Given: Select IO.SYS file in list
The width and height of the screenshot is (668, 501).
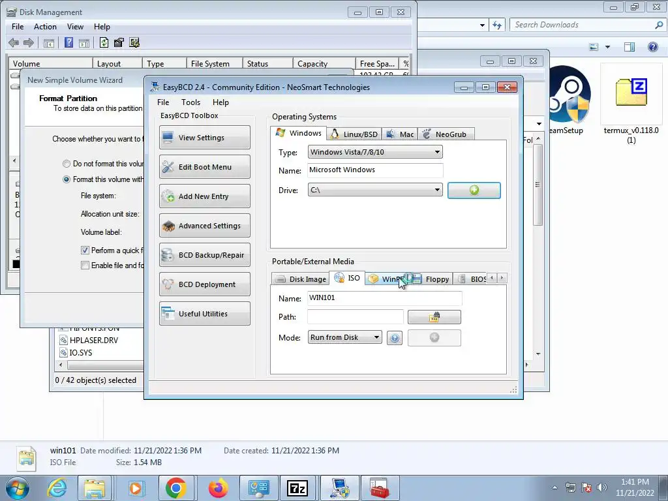Looking at the screenshot, I should 76,353.
